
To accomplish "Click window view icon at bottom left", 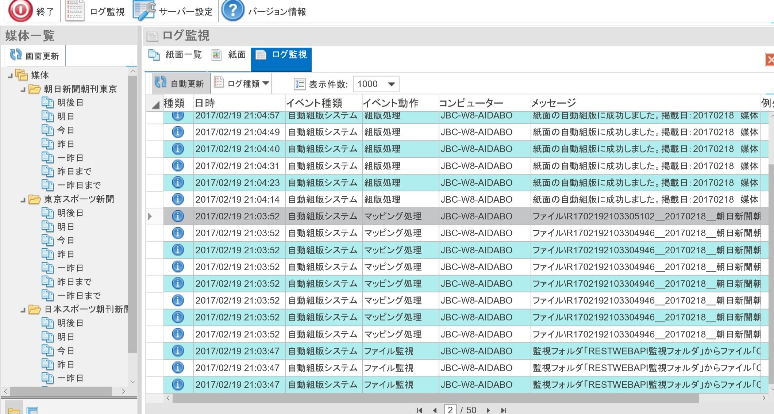I will point(32,410).
